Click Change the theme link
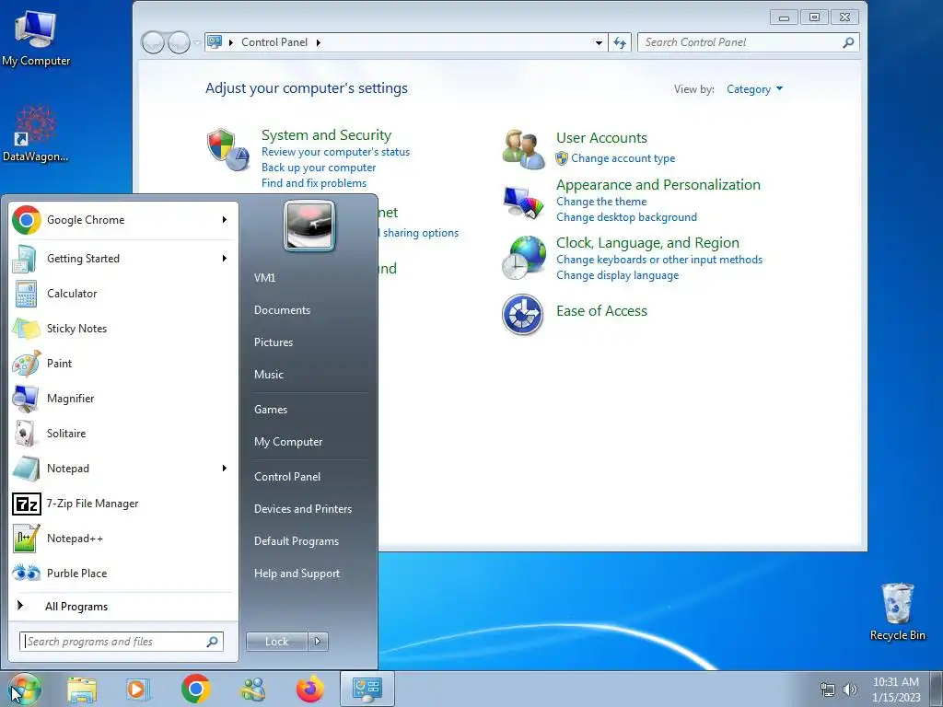Viewport: 943px width, 707px height. click(x=601, y=202)
